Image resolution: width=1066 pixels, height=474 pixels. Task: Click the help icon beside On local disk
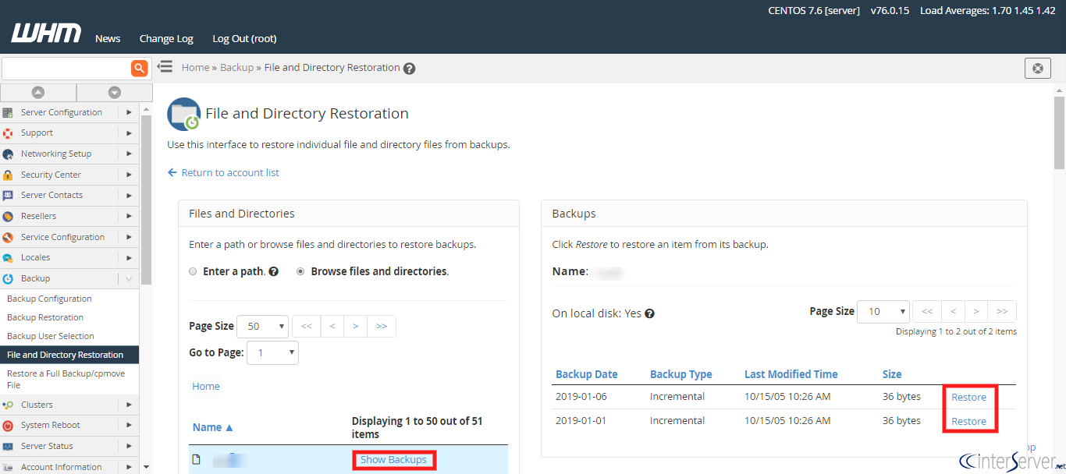[x=649, y=314]
